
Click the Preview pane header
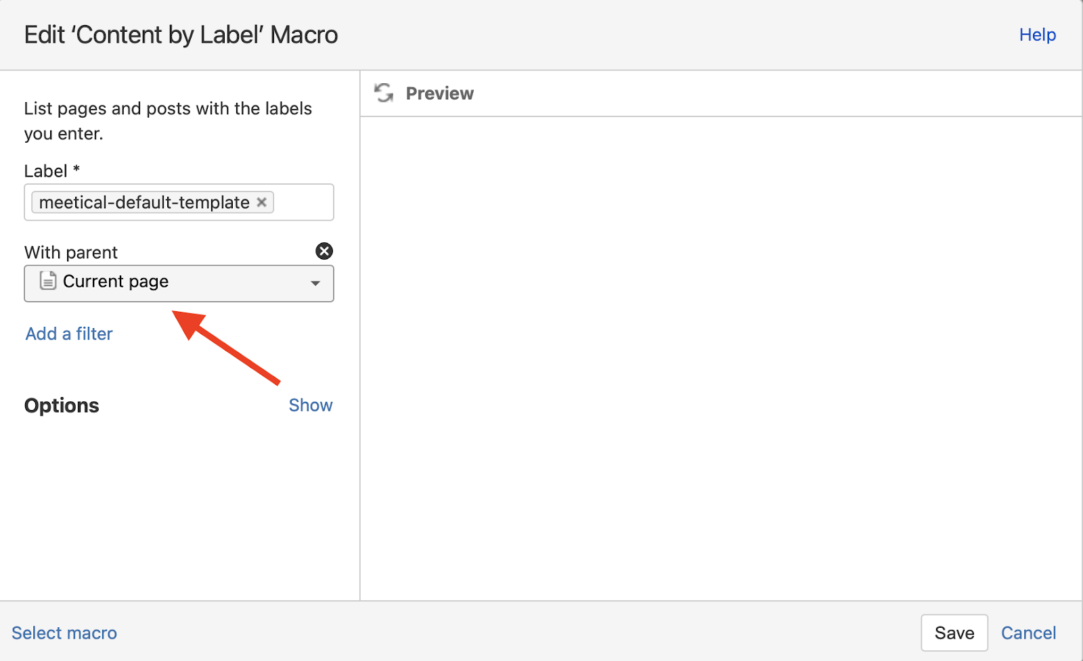[x=439, y=93]
